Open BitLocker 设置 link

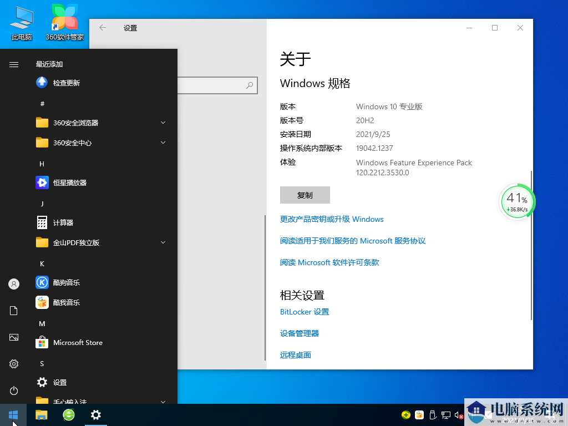click(x=305, y=312)
